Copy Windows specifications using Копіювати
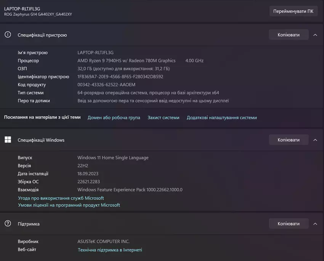Viewport: 324px width, 261px height. coord(288,140)
